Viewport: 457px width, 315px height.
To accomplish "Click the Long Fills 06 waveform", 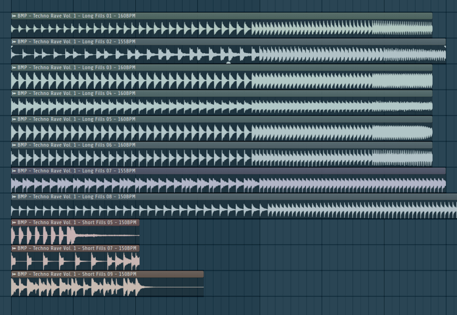I will (222, 158).
